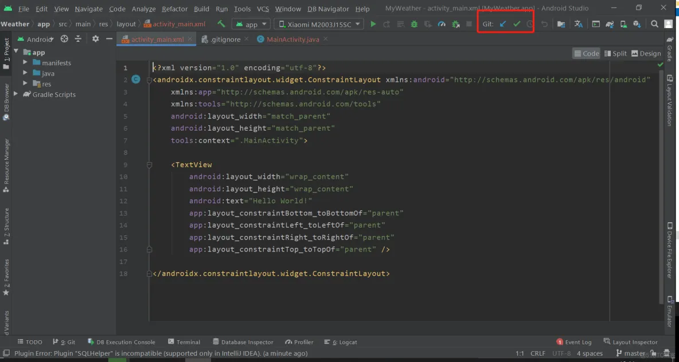
Task: Click the Collapse All icon in Project panel
Action: point(78,39)
